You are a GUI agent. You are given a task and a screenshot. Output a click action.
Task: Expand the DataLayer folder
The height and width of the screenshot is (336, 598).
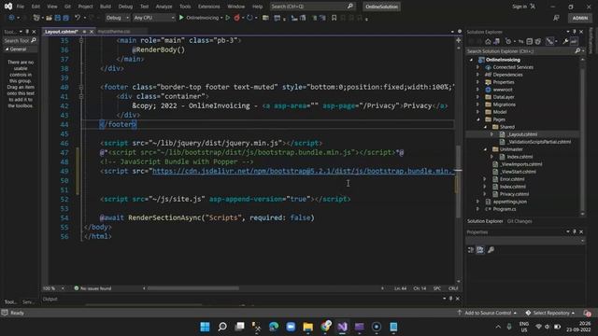click(x=477, y=97)
